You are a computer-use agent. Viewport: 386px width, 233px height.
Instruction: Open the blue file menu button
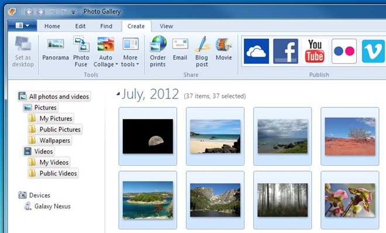[x=22, y=25]
